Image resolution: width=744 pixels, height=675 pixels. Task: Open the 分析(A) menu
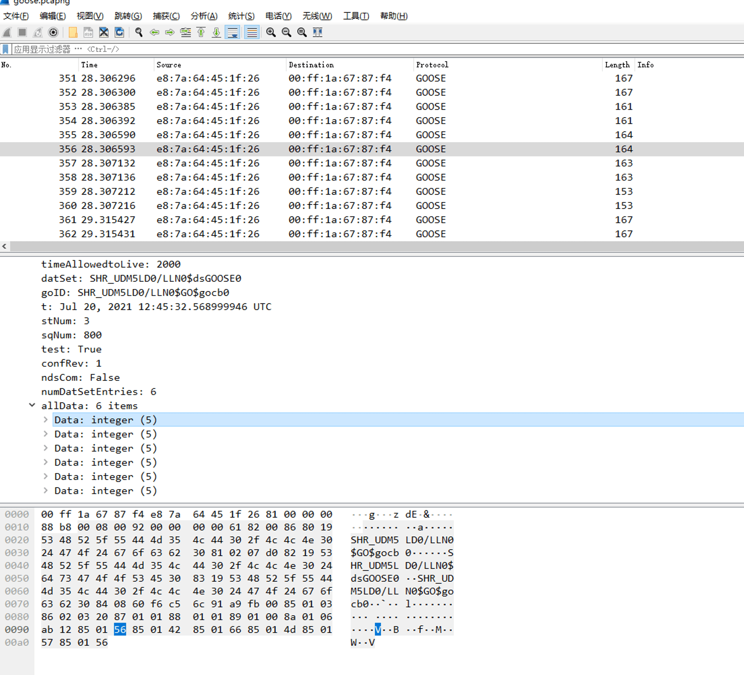[x=203, y=16]
